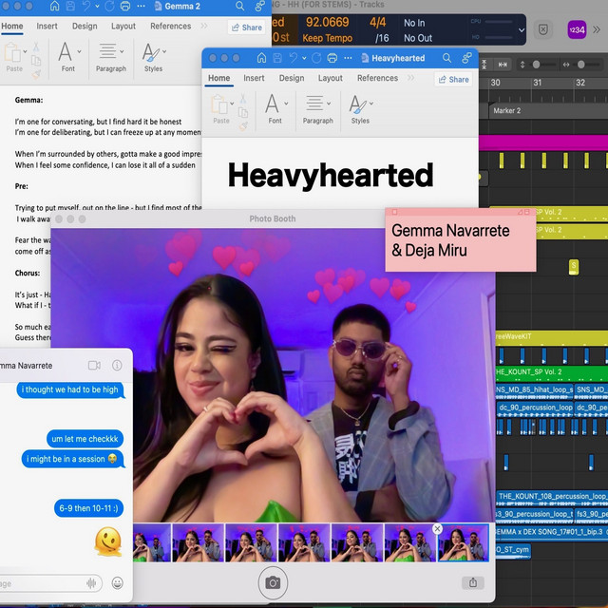Open Design tab in Heavyhearted window

coord(292,78)
